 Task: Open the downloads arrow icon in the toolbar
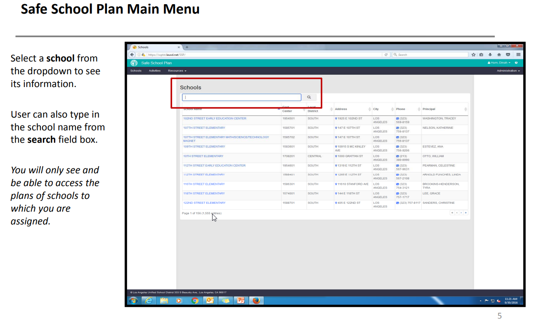(x=490, y=54)
